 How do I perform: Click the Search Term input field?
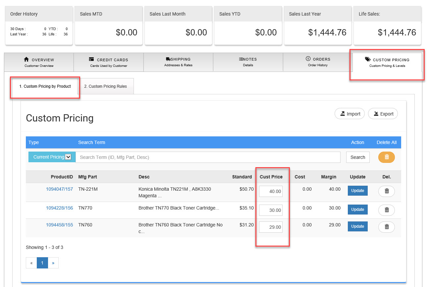coord(208,157)
